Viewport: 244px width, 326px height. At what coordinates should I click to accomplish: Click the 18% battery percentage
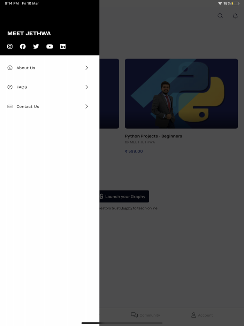[227, 3]
